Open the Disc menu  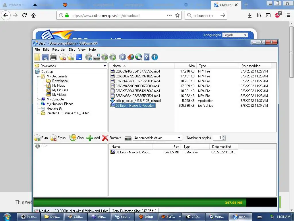pos(72,49)
